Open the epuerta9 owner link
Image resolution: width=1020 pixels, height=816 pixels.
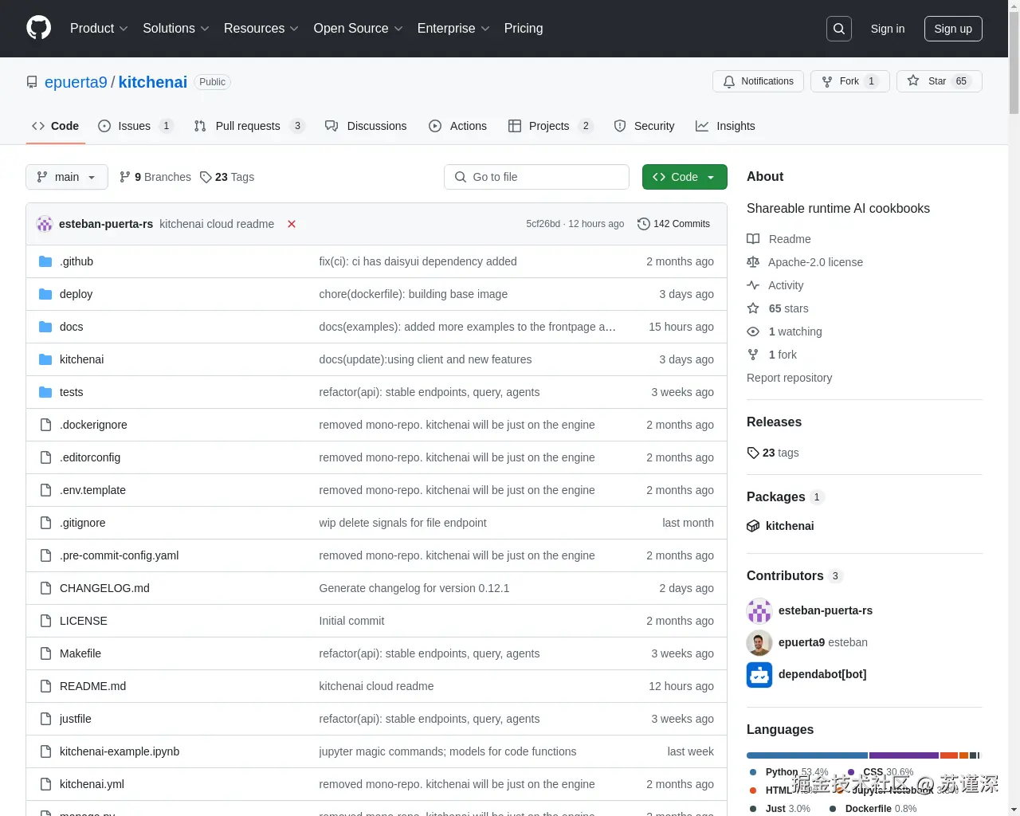point(76,82)
